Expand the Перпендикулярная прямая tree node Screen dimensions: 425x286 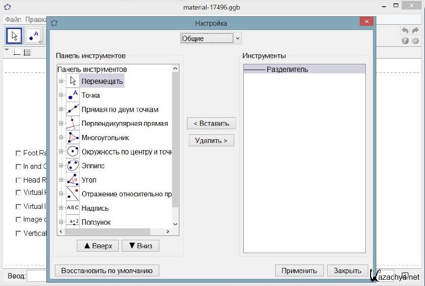[61, 123]
